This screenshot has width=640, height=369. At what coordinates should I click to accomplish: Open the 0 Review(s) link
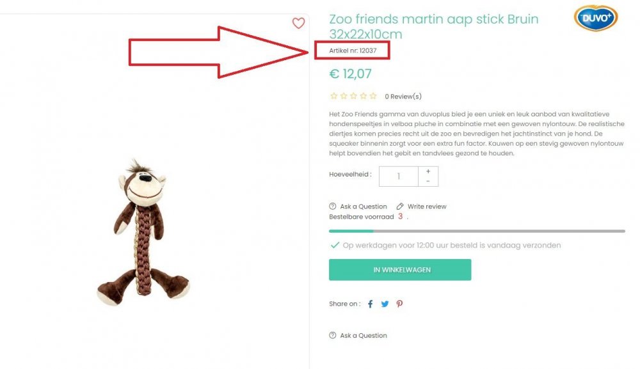[x=403, y=95]
